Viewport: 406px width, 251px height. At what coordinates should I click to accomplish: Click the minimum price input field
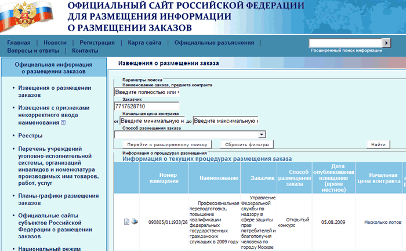click(x=152, y=121)
